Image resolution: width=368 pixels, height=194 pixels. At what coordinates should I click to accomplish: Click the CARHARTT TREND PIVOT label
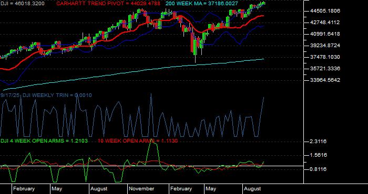(x=108, y=4)
